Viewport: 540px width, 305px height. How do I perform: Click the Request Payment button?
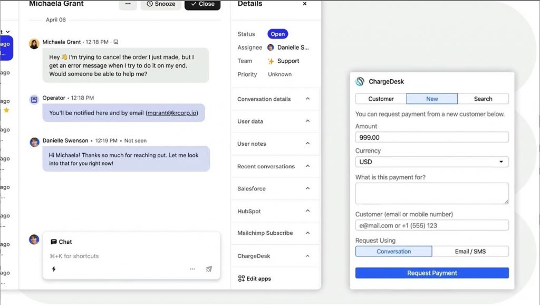tap(431, 273)
